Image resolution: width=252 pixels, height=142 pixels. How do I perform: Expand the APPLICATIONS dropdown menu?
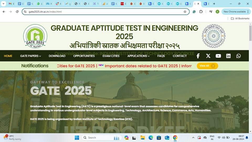point(139,56)
